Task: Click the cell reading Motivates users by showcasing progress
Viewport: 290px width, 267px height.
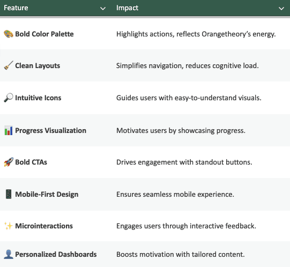Action: click(x=201, y=130)
